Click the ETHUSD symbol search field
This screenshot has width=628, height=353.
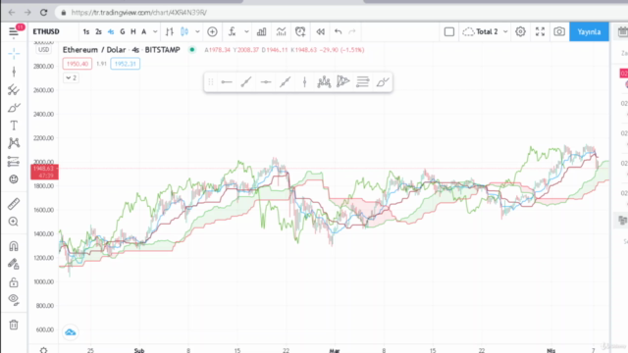(x=46, y=31)
